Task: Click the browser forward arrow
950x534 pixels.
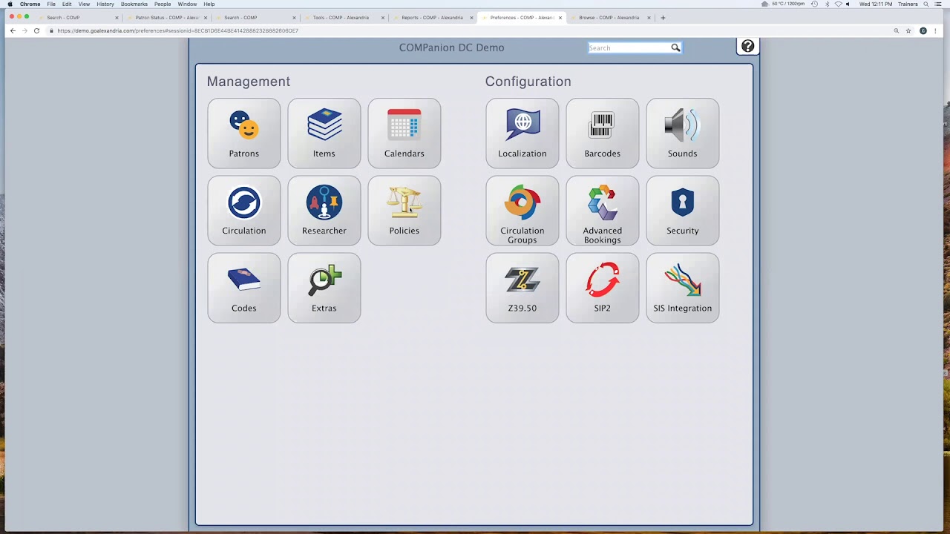Action: (x=24, y=30)
